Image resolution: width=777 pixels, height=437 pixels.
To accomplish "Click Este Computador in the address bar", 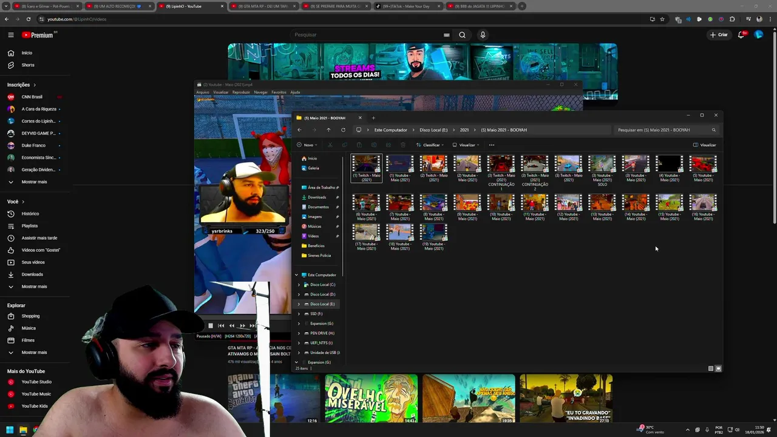I will 391,130.
